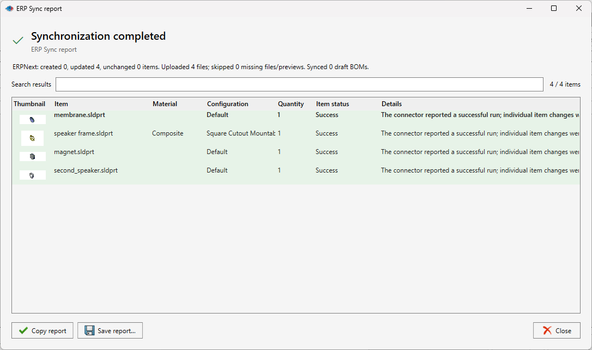Image resolution: width=592 pixels, height=350 pixels.
Task: Select the second_speaker.sldprt item name
Action: pos(86,170)
